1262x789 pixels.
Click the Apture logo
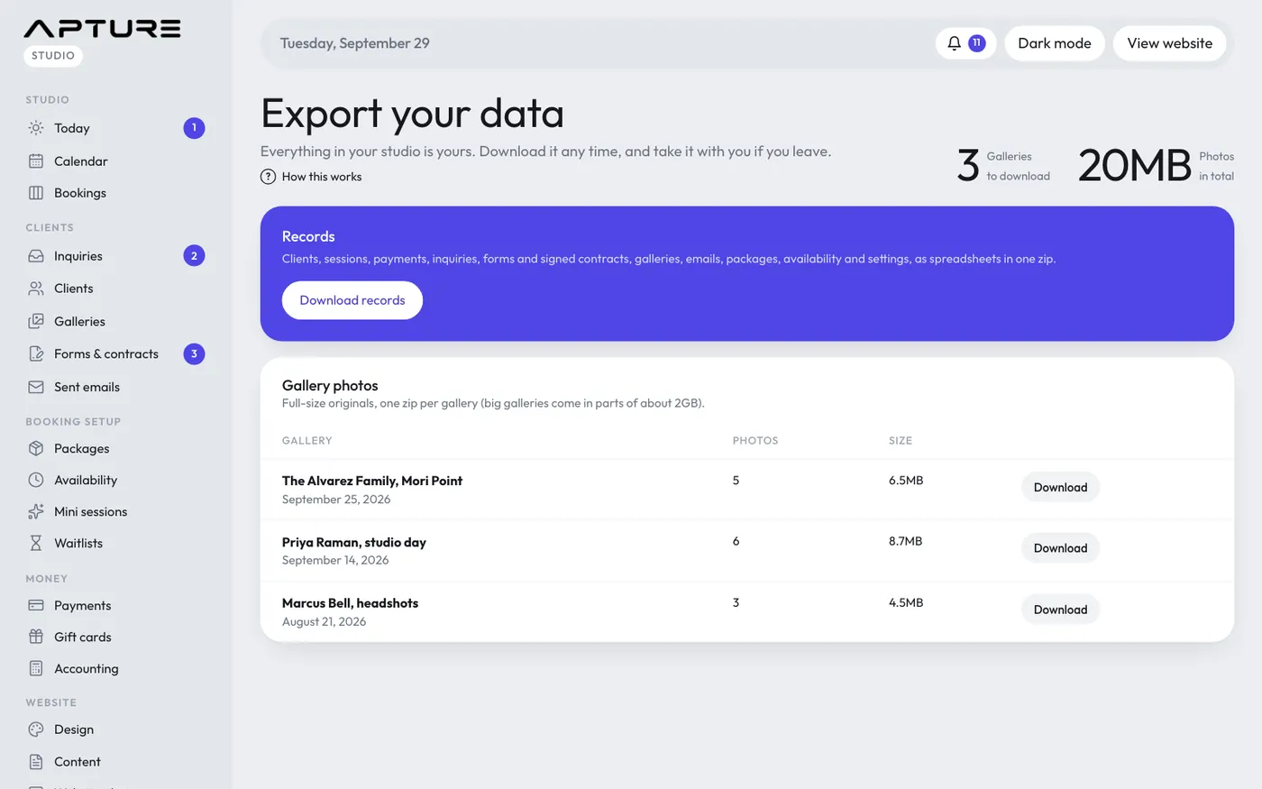(102, 28)
